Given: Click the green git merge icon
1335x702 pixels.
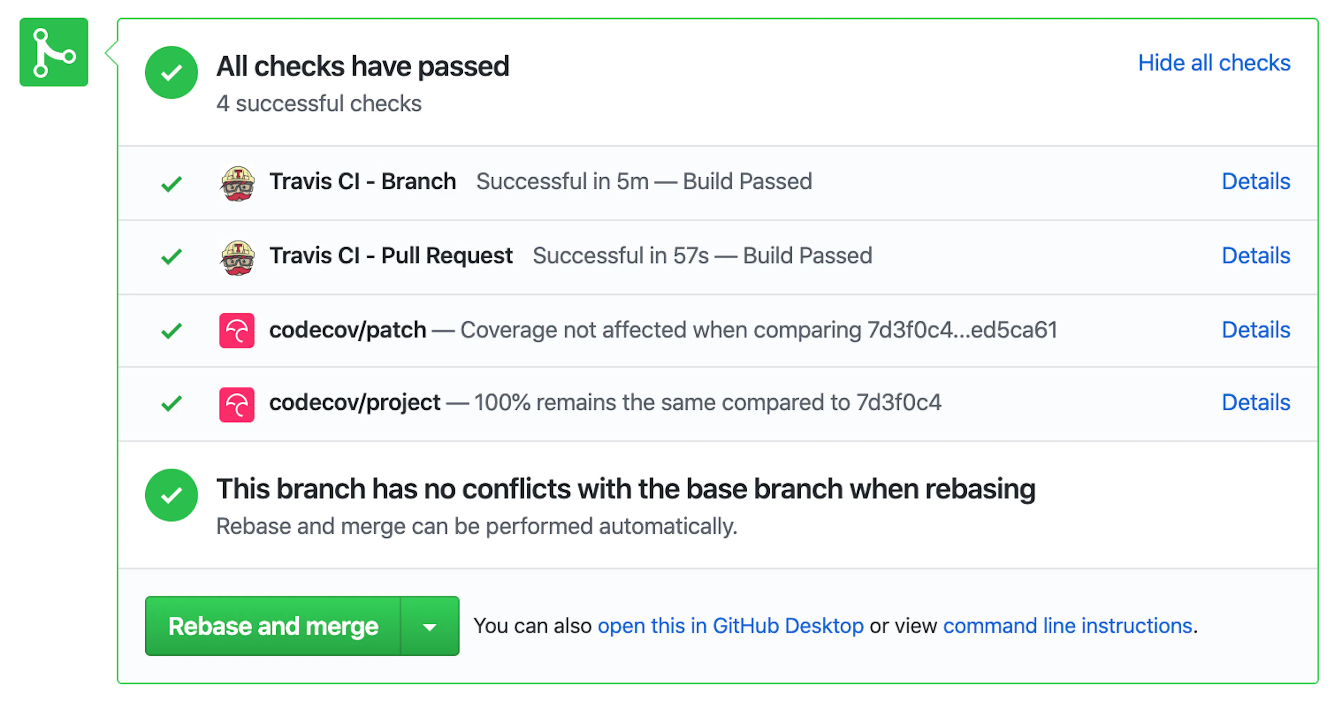Looking at the screenshot, I should pyautogui.click(x=54, y=53).
